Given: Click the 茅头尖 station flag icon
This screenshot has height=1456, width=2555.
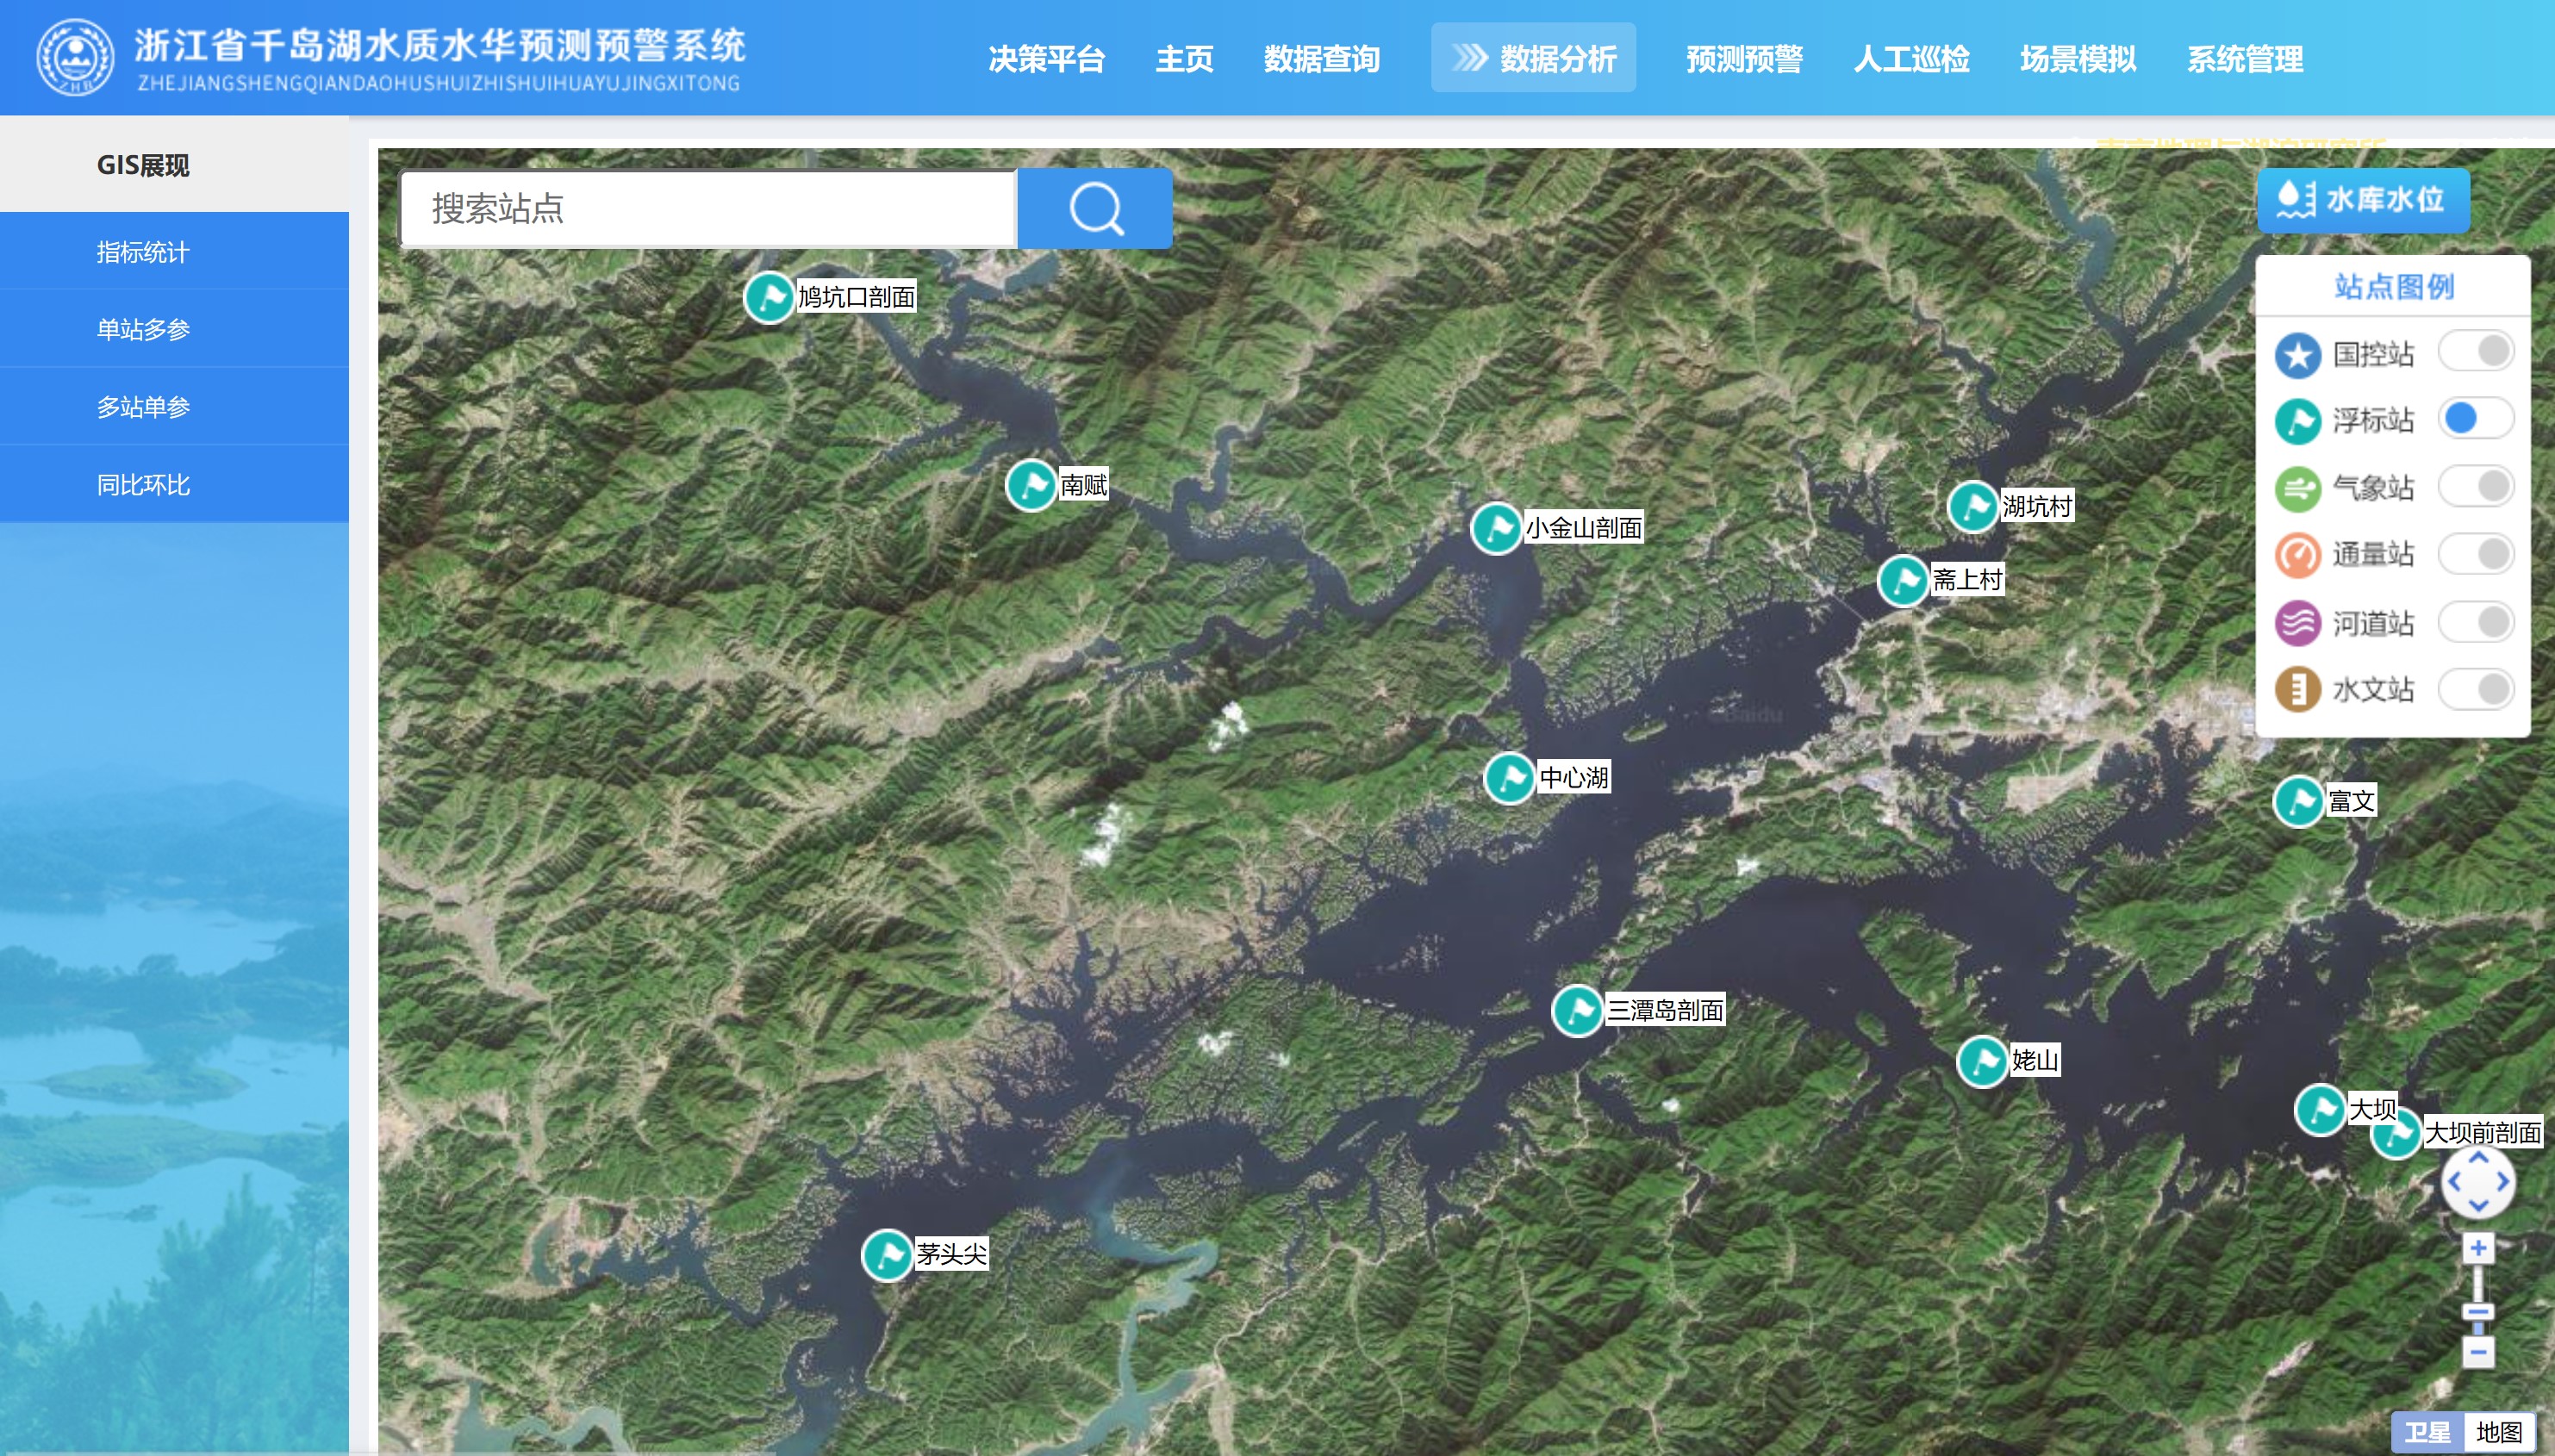Looking at the screenshot, I should click(x=886, y=1254).
